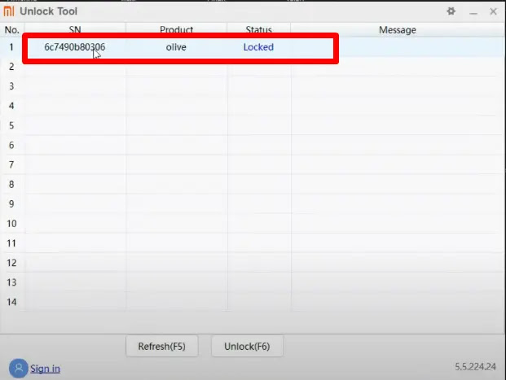This screenshot has width=506, height=380.
Task: Open the settings gear in title bar
Action: click(x=451, y=11)
